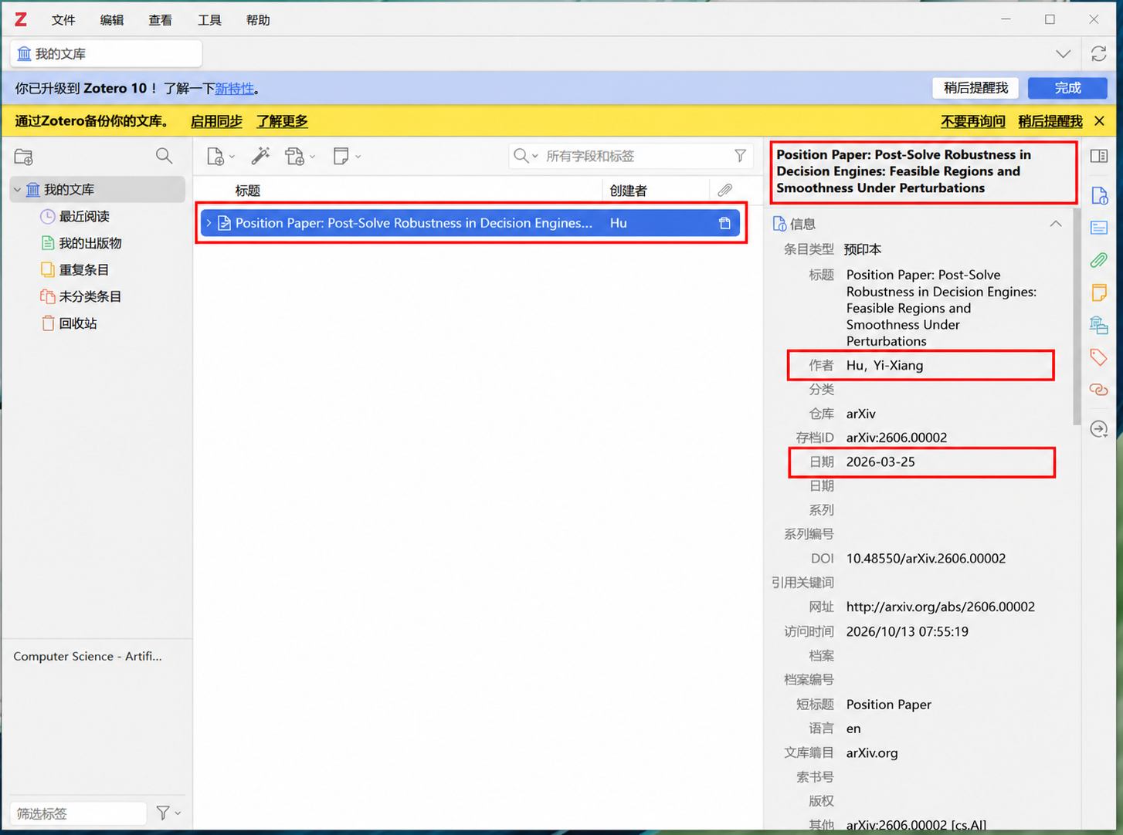
Task: Click the 筛选标签 input field
Action: pos(78,813)
